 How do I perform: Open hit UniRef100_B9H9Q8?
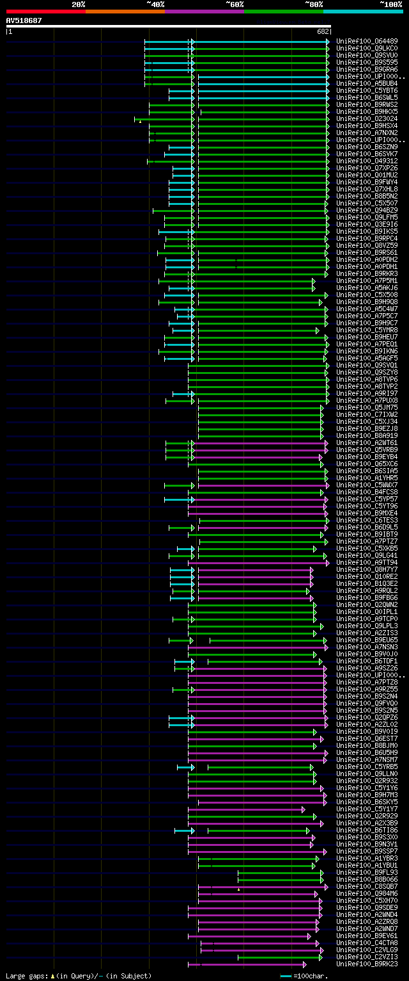tap(367, 302)
